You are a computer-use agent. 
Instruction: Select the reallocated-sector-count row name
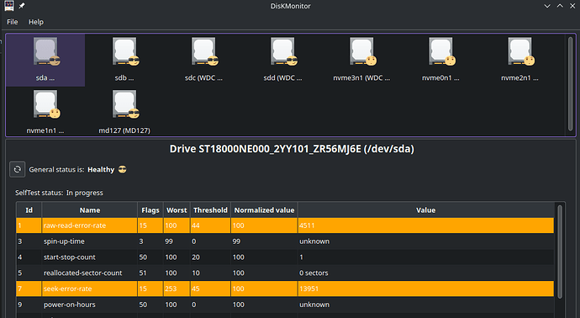(x=83, y=273)
